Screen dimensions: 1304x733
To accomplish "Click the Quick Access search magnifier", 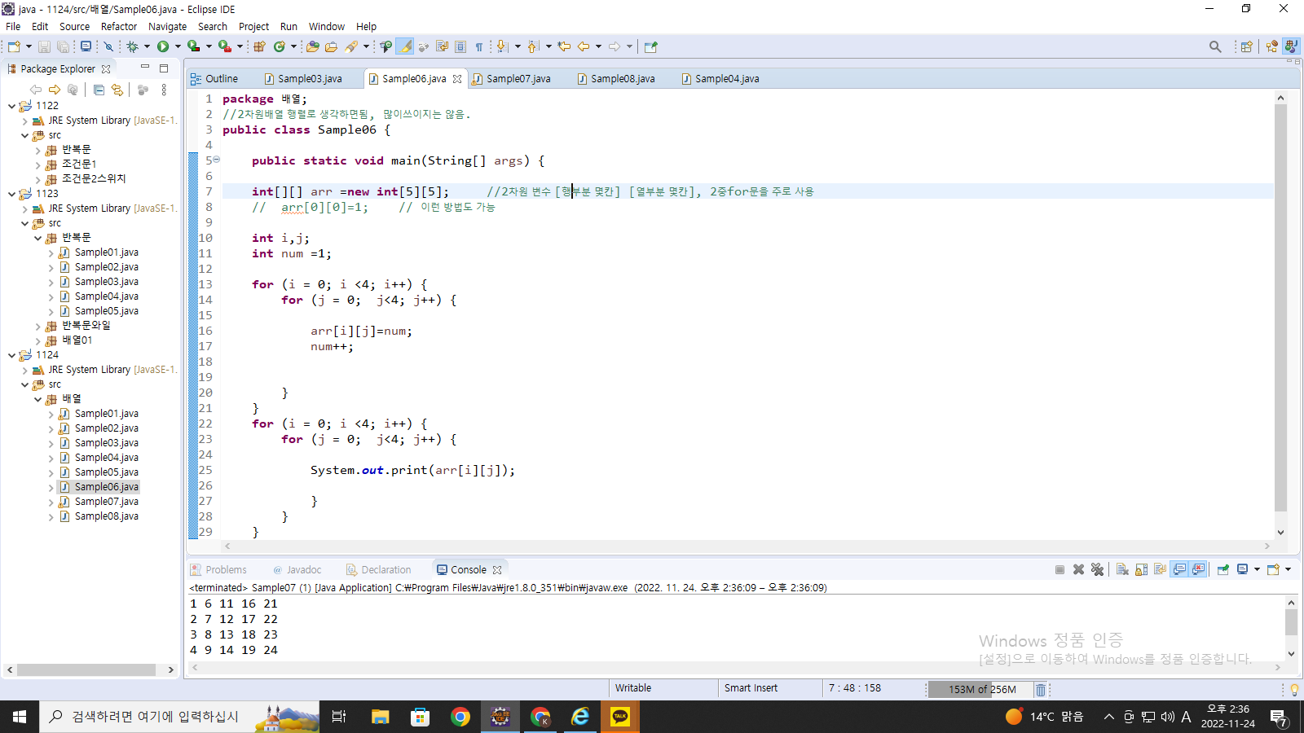I will coord(1215,46).
